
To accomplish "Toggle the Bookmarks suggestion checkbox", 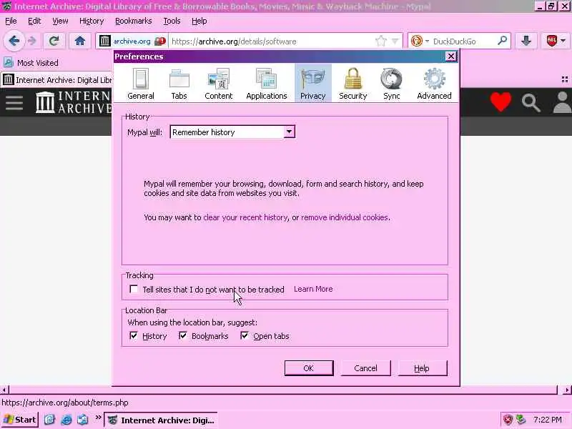I will [x=183, y=335].
